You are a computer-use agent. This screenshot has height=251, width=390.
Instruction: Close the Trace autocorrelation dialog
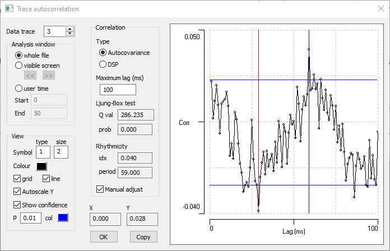click(x=381, y=9)
